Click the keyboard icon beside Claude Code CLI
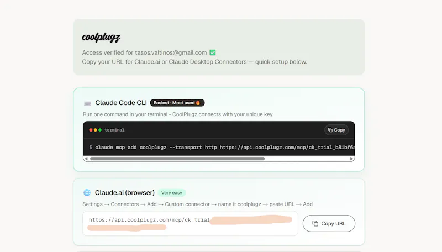The image size is (442, 252). 87,103
